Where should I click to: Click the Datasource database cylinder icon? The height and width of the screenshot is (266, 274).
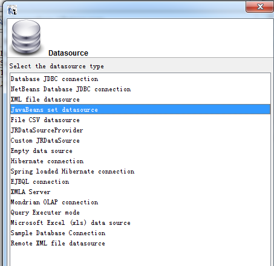(x=26, y=37)
